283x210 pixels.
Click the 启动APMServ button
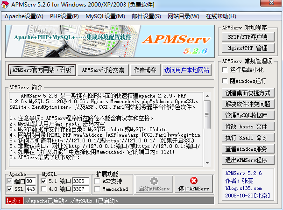pyautogui.click(x=154, y=184)
